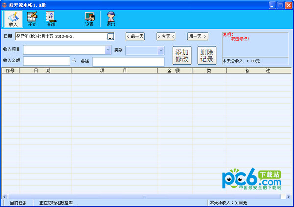Open the 收入 (Income) toolbar icon
Screen dimensions: 294x207
[x=13, y=19]
